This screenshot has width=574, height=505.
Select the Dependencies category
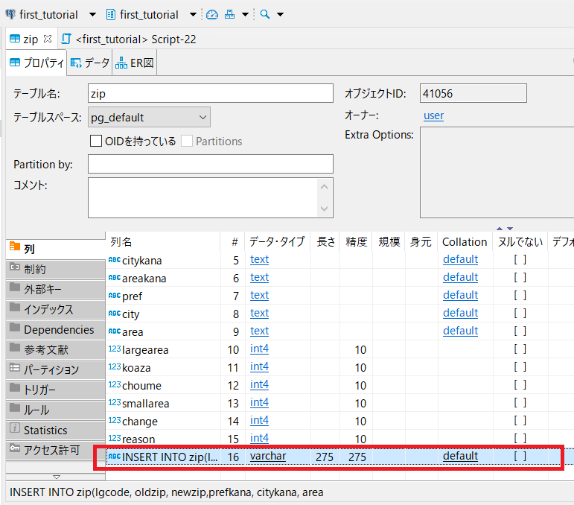[56, 329]
